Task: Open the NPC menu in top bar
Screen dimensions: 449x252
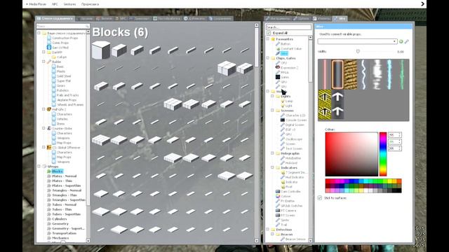Action: click(55, 4)
